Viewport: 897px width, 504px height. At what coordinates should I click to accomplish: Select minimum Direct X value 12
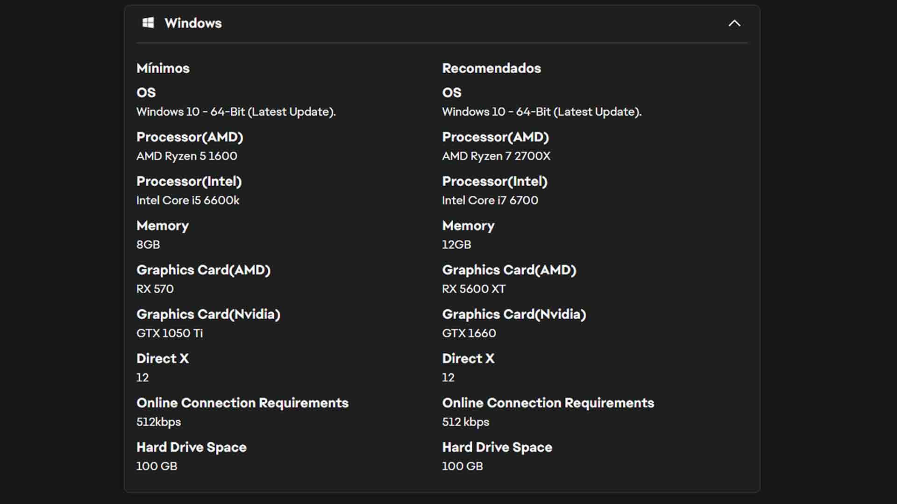[142, 378]
